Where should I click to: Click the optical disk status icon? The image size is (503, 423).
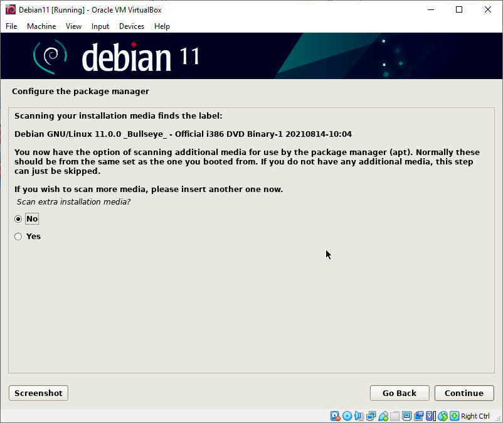[x=347, y=416]
